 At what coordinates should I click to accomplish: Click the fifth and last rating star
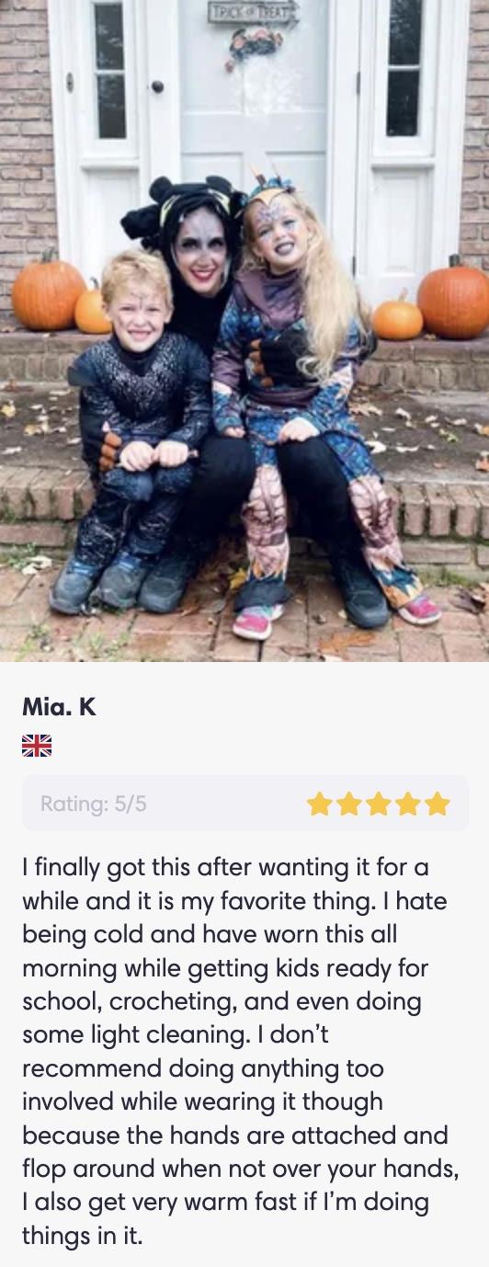(438, 805)
